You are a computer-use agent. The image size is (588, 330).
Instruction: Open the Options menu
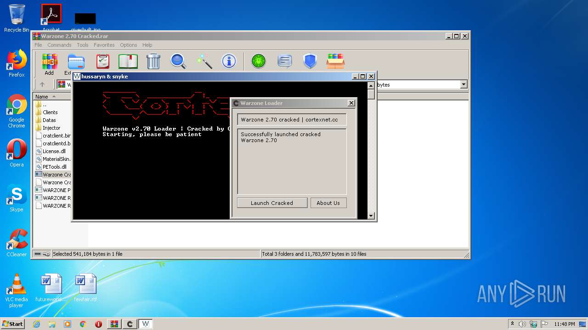coord(129,45)
